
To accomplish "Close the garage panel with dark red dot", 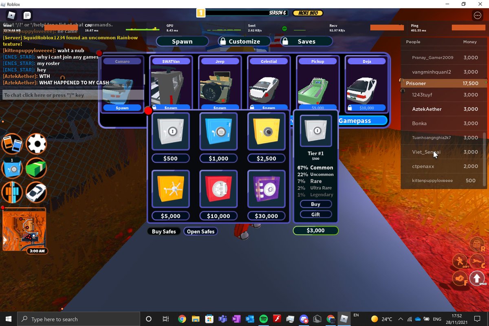I will click(99, 53).
